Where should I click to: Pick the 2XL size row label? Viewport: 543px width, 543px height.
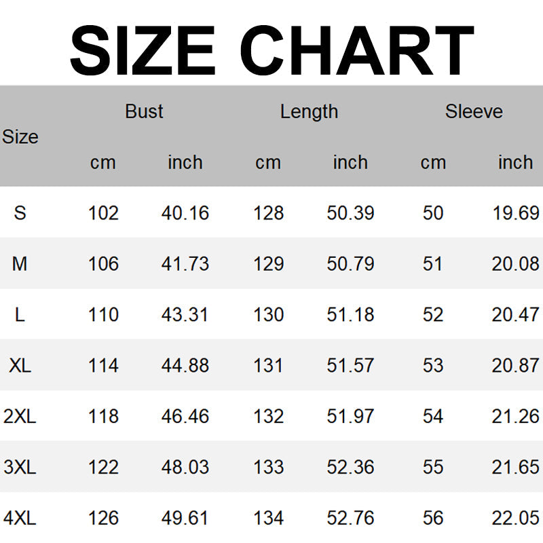(x=20, y=416)
